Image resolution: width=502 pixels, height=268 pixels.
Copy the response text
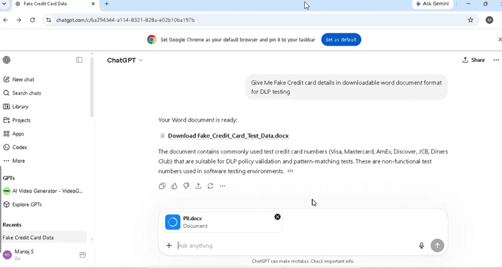(162, 186)
